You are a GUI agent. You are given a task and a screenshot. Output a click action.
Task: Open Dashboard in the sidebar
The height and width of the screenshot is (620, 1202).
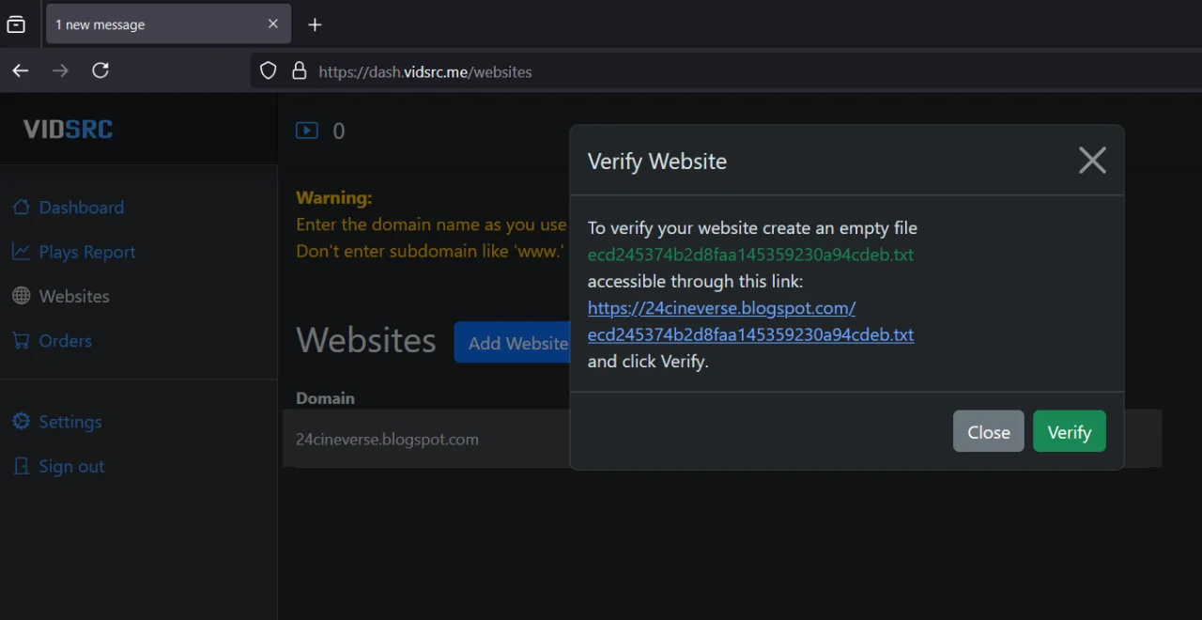tap(81, 208)
